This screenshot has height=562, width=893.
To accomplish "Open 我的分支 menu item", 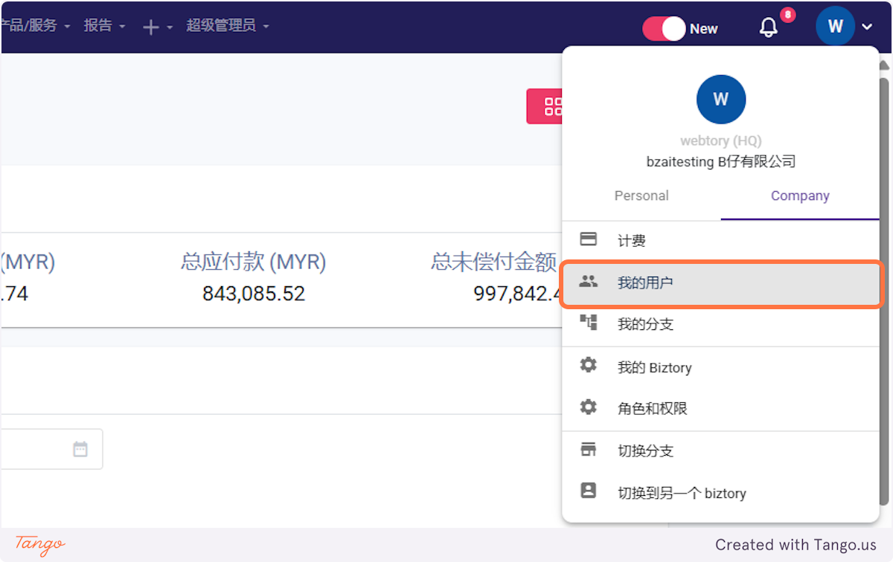I will click(720, 324).
